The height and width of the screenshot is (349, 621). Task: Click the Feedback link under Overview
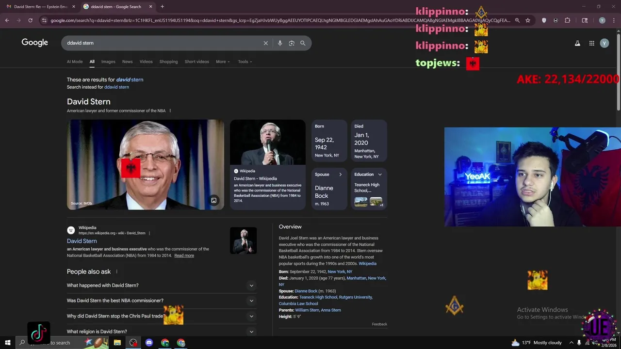pyautogui.click(x=379, y=324)
